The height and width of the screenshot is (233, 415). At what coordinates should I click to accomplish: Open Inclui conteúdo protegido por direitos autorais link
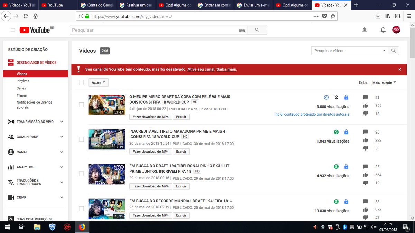tap(312, 114)
